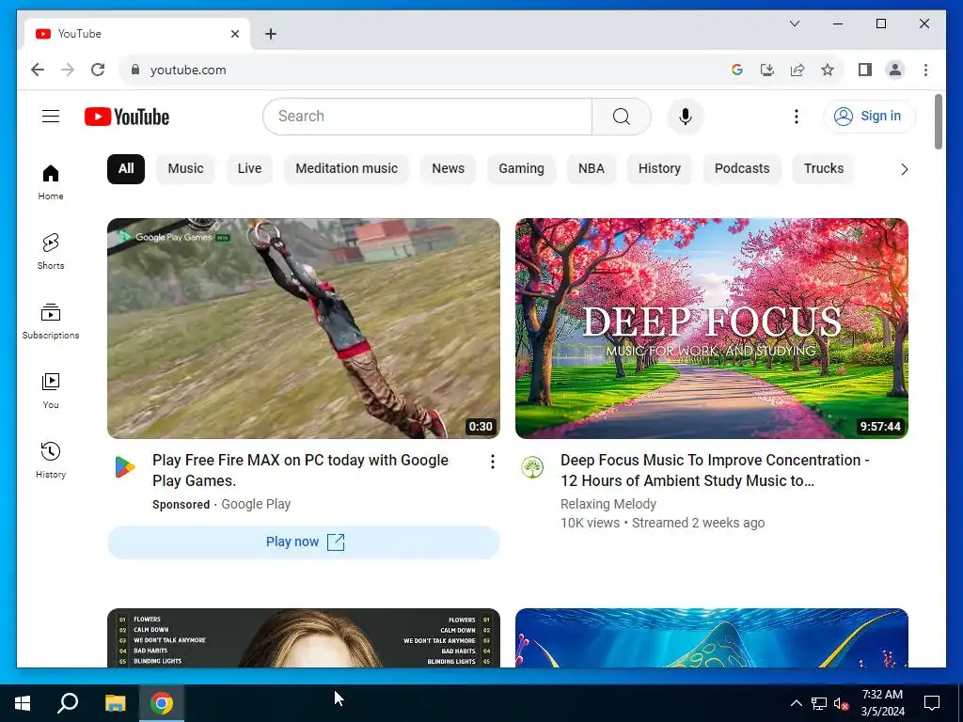963x722 pixels.
Task: Open the Windows Start menu
Action: (23, 703)
